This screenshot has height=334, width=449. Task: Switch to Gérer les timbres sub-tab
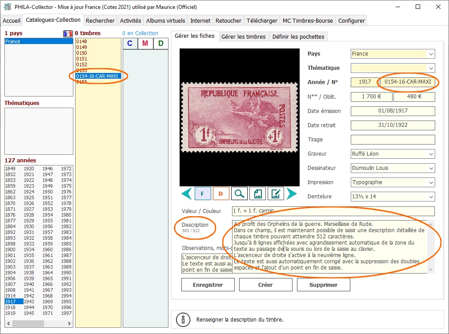pos(244,36)
